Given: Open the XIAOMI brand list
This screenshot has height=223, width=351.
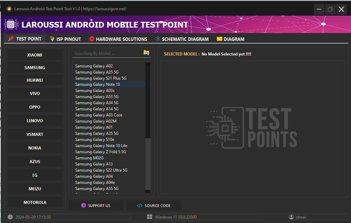Looking at the screenshot, I should point(34,55).
